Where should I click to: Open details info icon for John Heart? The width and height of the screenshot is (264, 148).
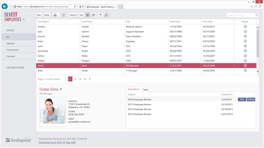coord(245,46)
